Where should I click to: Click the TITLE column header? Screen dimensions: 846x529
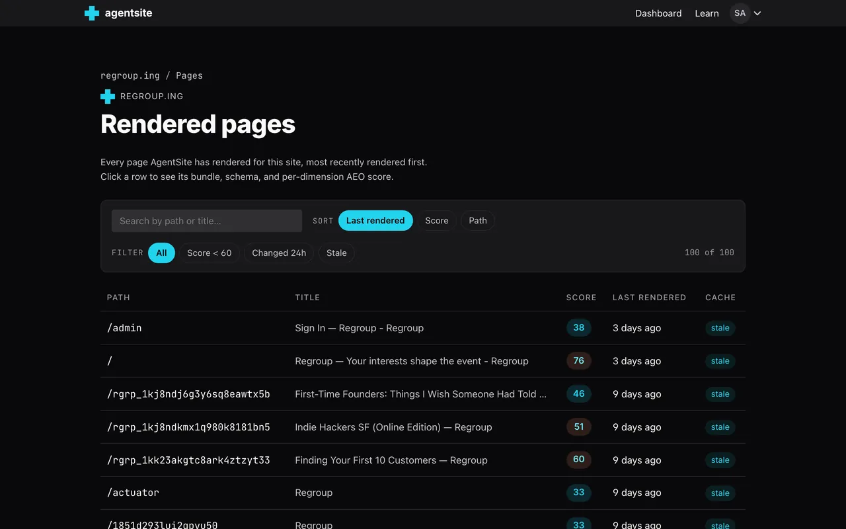point(307,298)
